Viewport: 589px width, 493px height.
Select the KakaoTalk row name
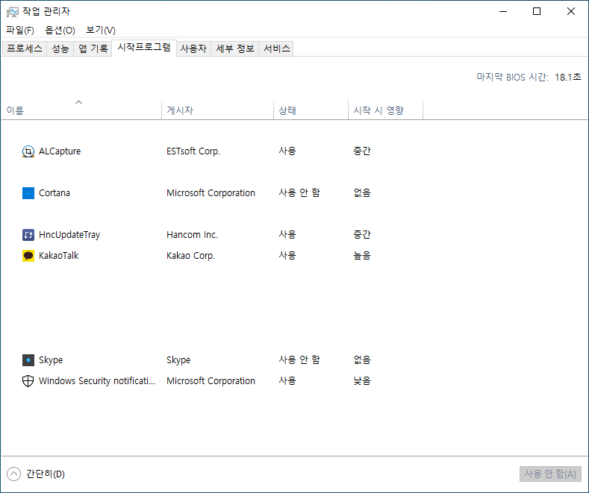pos(58,256)
